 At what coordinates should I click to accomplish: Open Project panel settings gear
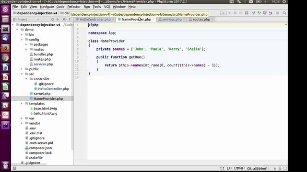64,19
